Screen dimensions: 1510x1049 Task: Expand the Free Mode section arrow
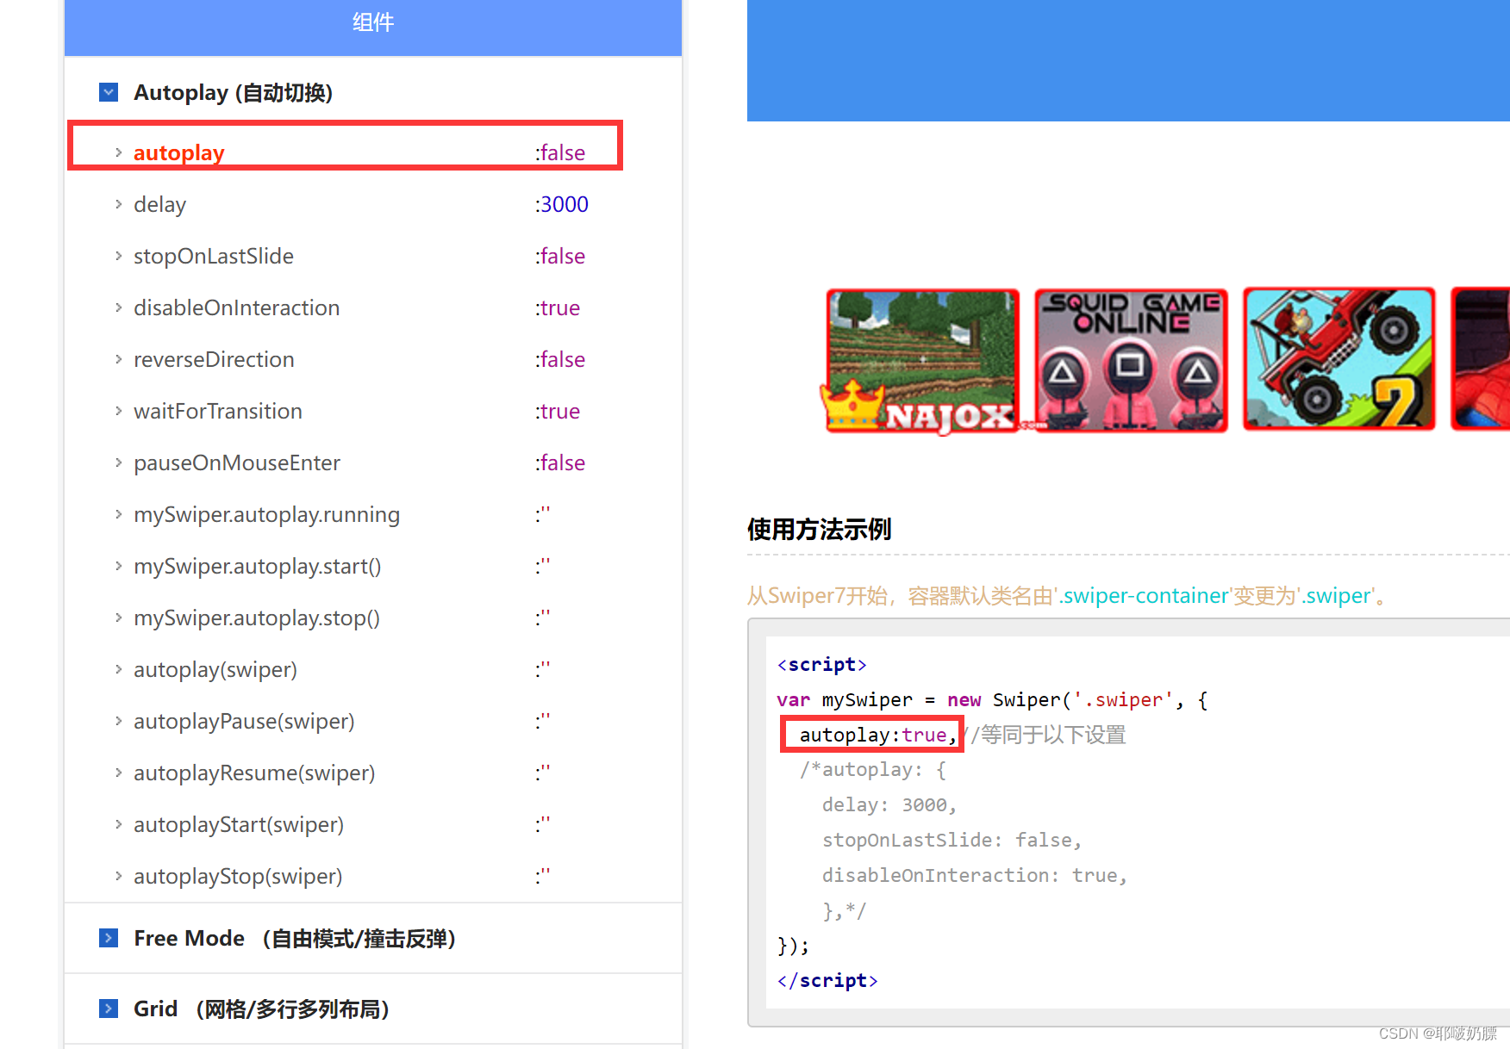[x=109, y=938]
